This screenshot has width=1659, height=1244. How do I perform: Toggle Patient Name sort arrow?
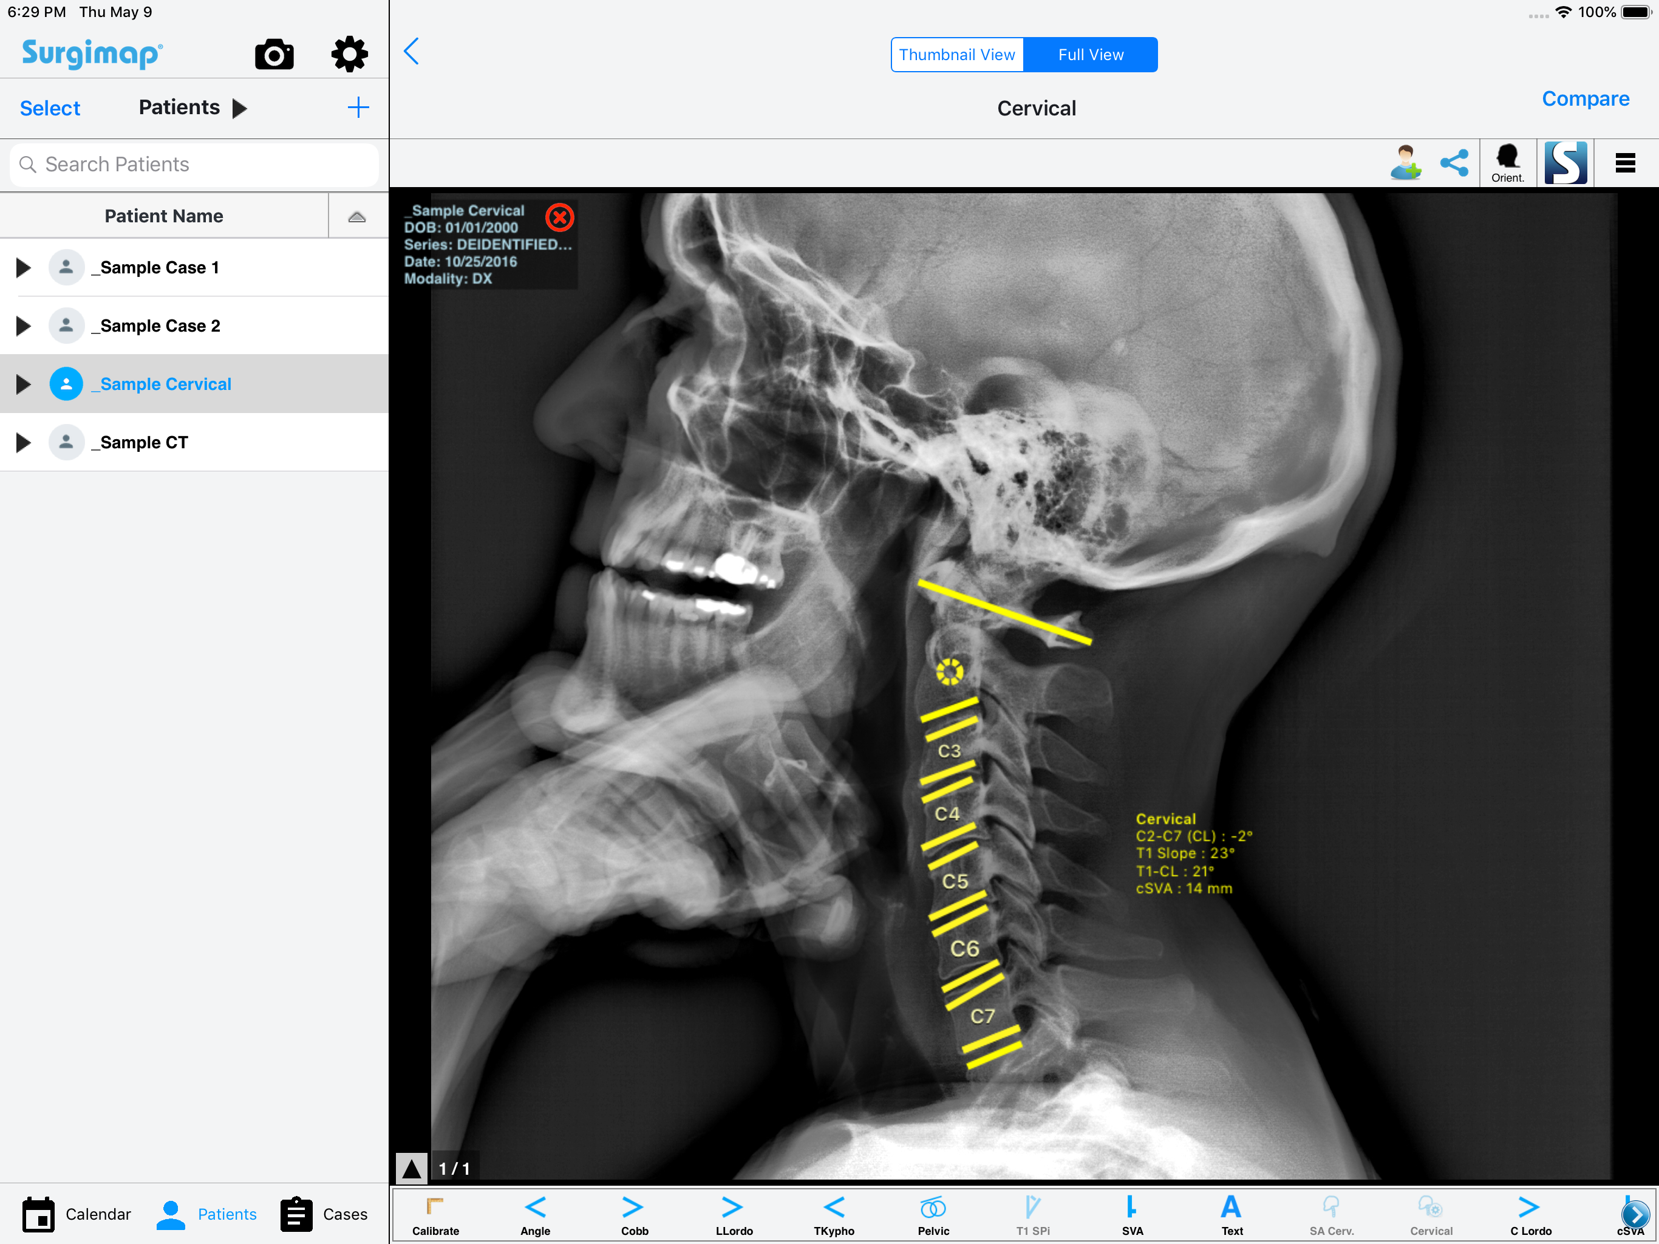click(x=357, y=217)
